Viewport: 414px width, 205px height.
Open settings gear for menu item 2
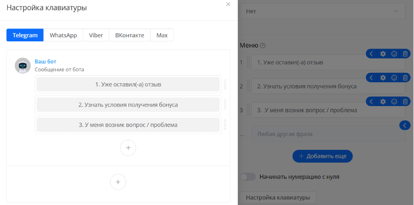pos(383,77)
